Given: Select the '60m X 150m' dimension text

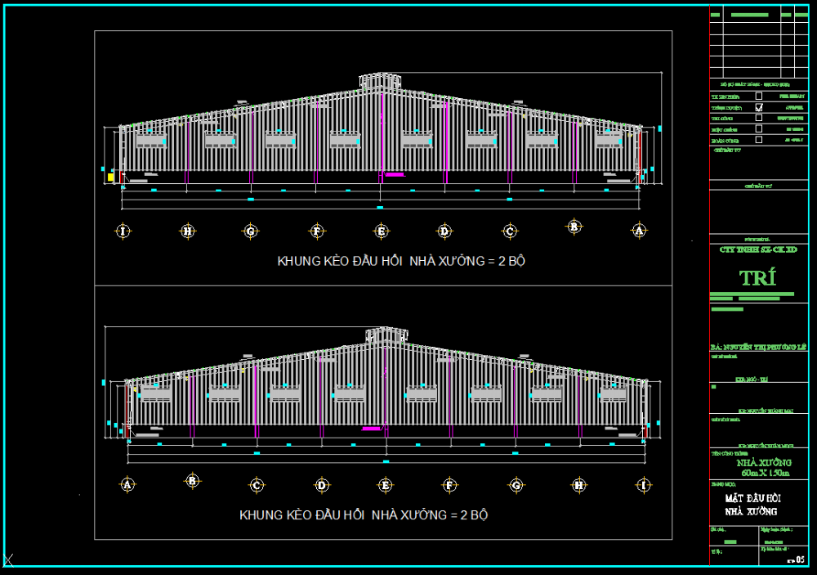Looking at the screenshot, I should pyautogui.click(x=766, y=474).
